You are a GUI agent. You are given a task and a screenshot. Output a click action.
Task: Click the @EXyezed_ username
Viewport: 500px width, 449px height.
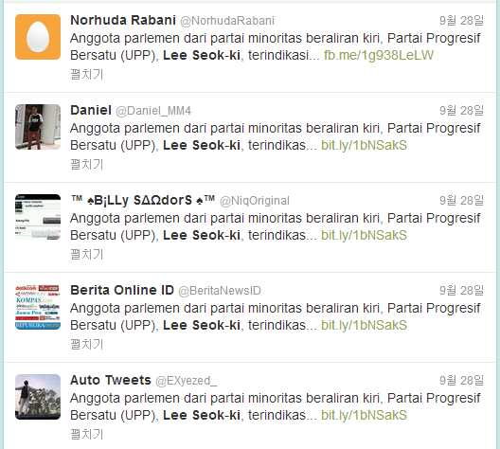[x=187, y=381]
